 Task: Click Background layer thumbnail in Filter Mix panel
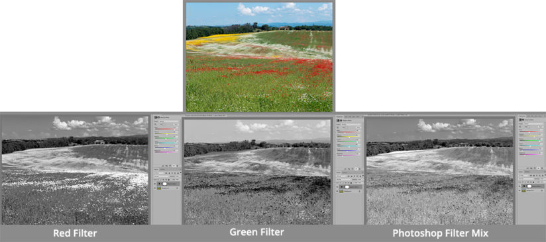pos(523,190)
